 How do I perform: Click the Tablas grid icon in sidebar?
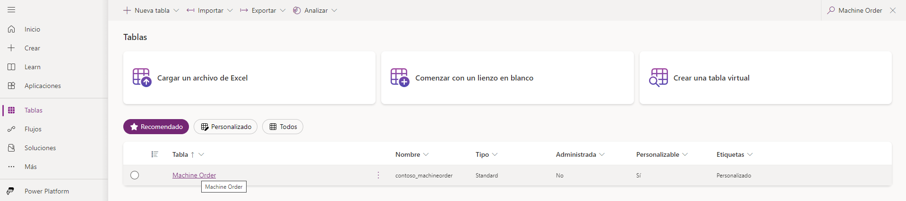[11, 110]
